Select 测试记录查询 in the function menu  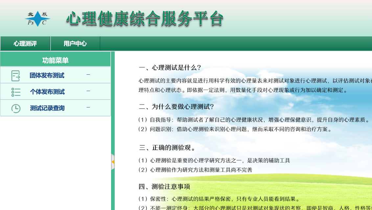pos(47,108)
